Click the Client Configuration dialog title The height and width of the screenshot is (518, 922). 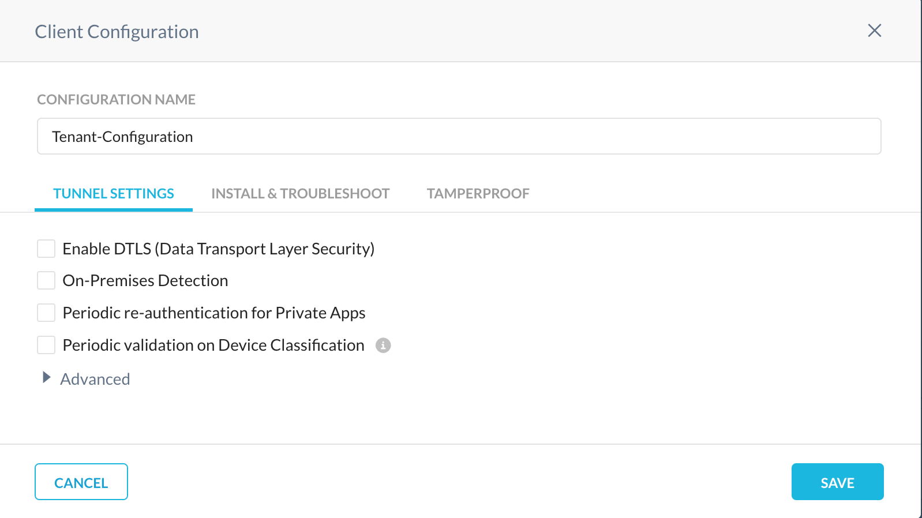click(117, 32)
